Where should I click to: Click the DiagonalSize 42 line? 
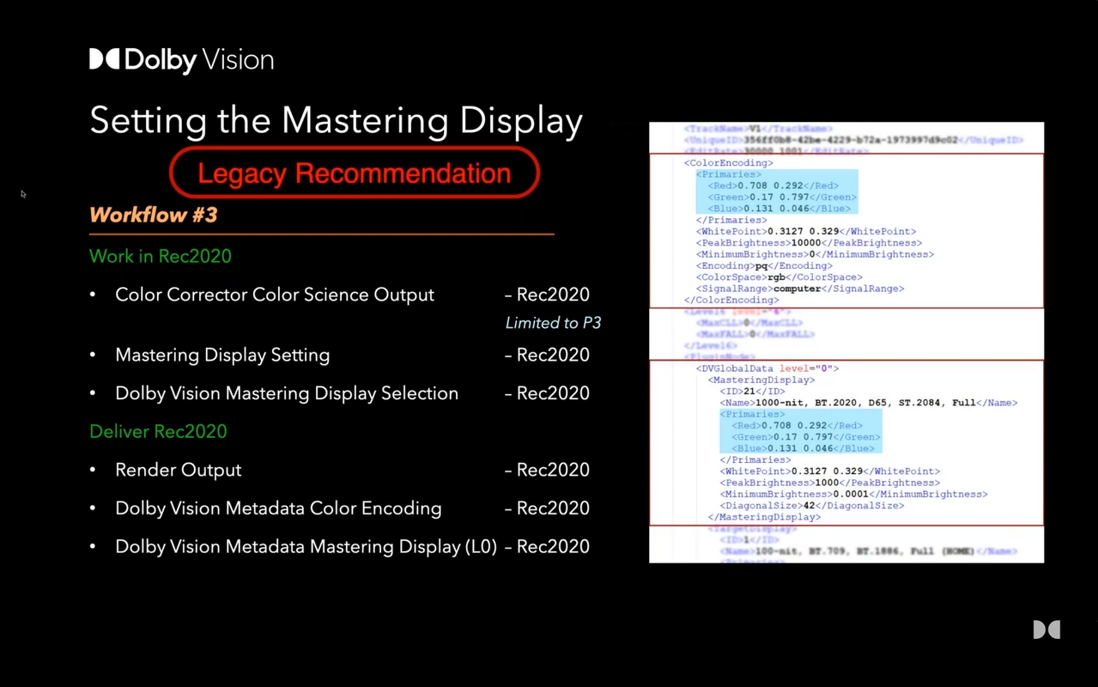(811, 506)
